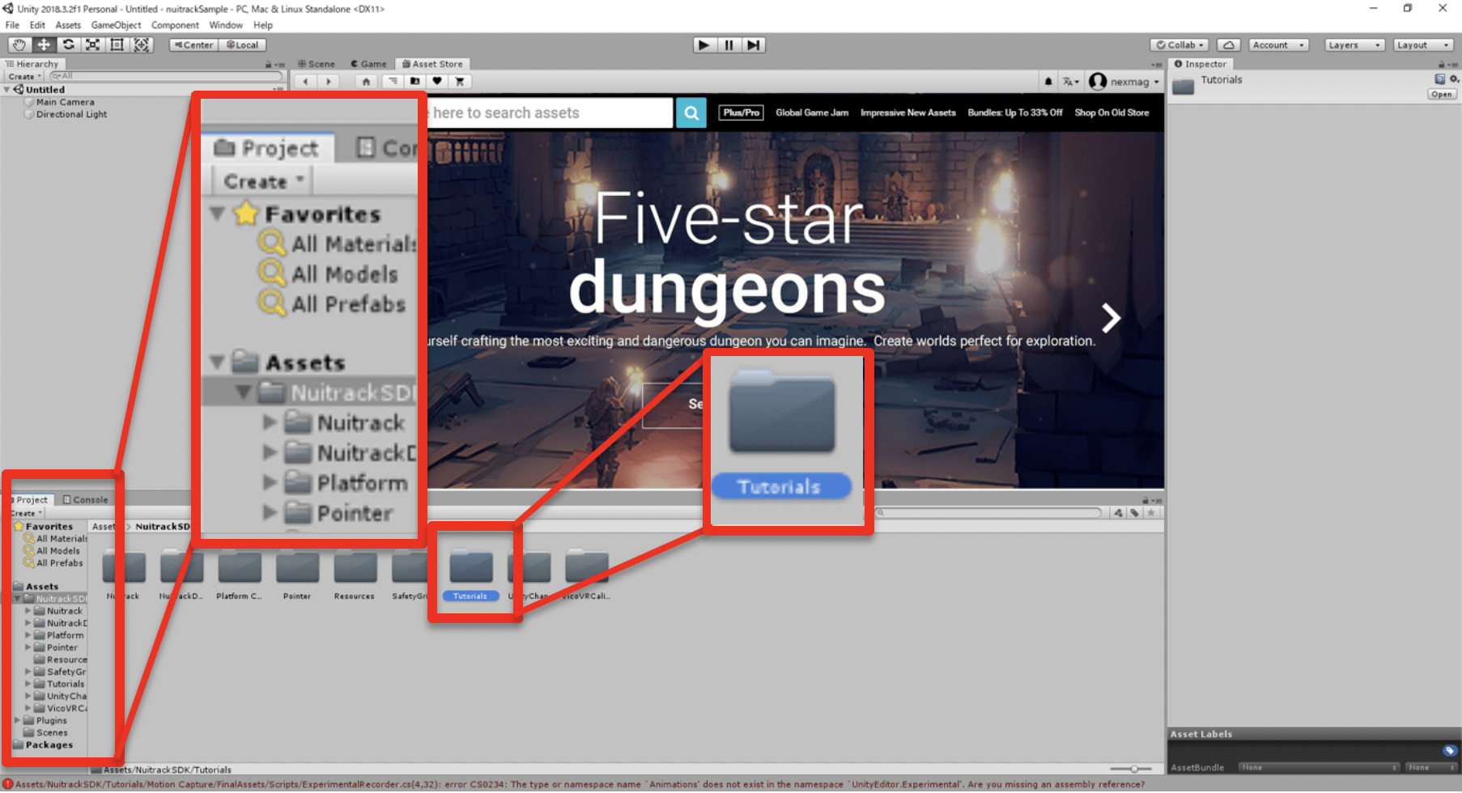Switch to the Game tab

pyautogui.click(x=368, y=64)
